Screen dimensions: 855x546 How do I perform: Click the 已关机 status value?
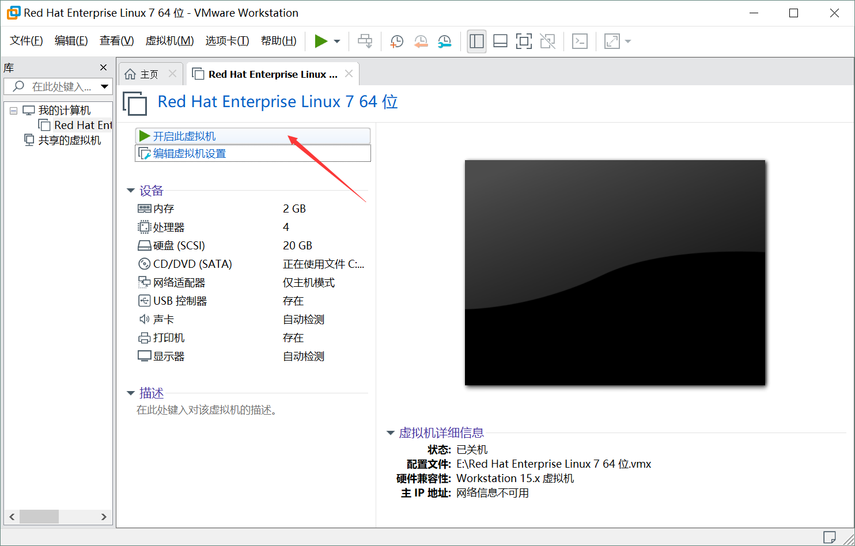(x=472, y=449)
